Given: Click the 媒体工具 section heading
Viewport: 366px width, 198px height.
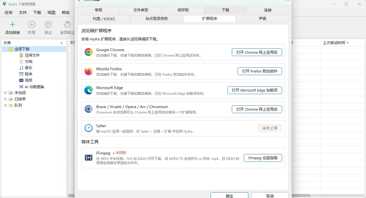Looking at the screenshot, I should (90, 142).
